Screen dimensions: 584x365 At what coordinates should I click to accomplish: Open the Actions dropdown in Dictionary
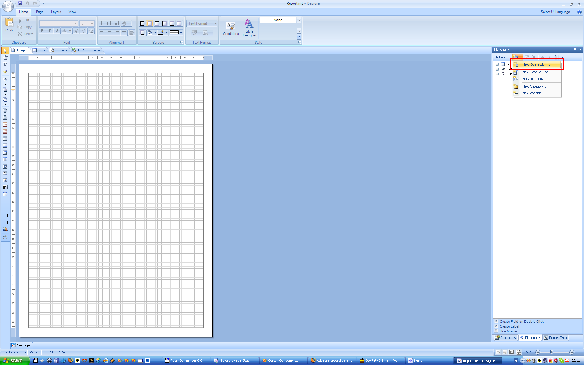tap(503, 57)
